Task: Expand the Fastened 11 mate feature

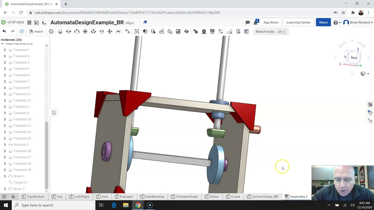Action: point(5,94)
